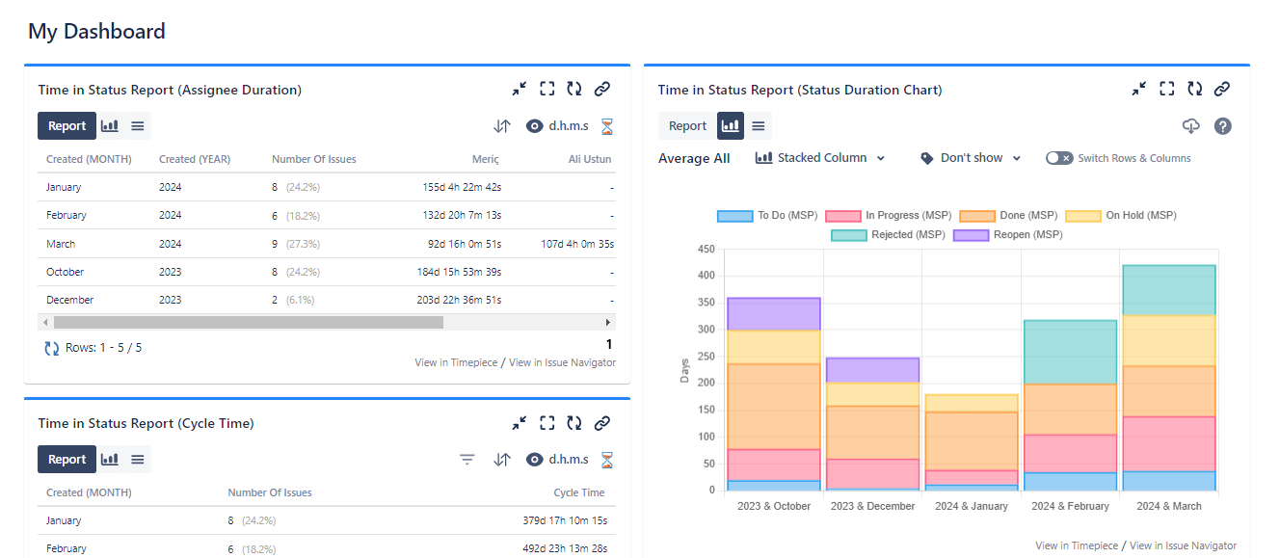Minimize the Assignee Duration gadget
The height and width of the screenshot is (558, 1280).
[x=520, y=89]
